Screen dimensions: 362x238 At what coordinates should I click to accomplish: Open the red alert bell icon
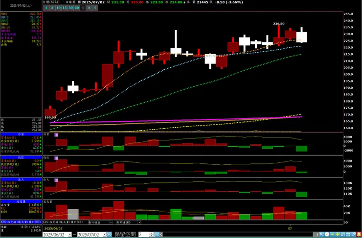(x=359, y=235)
